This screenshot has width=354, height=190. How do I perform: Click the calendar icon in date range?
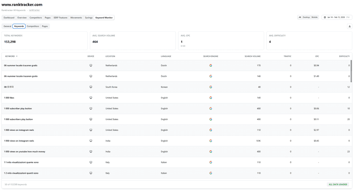pos(325,17)
